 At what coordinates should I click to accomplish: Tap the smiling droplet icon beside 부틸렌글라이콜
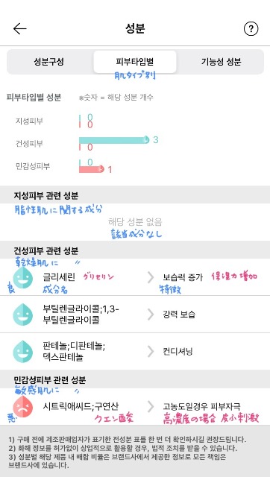coord(23,315)
